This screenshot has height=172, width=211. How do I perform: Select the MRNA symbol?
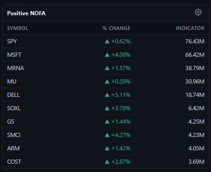point(15,68)
